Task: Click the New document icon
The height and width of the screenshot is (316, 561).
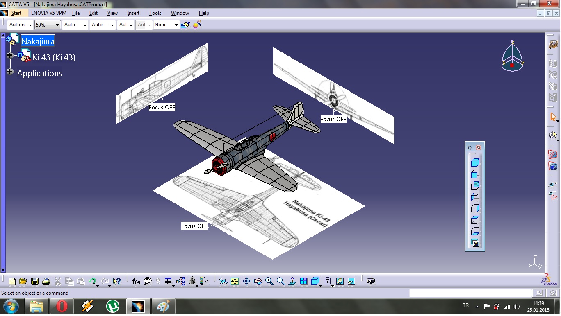Action: pos(12,281)
